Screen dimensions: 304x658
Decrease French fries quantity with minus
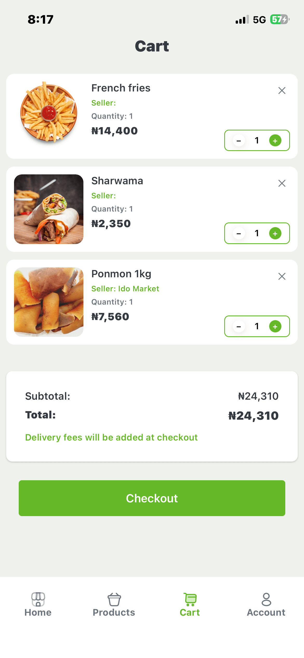tap(239, 141)
